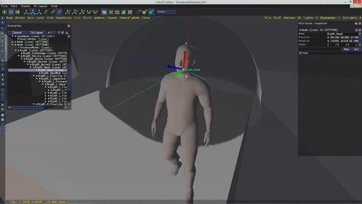Click the Rotation value field
The image size is (362, 204).
coord(342,41)
